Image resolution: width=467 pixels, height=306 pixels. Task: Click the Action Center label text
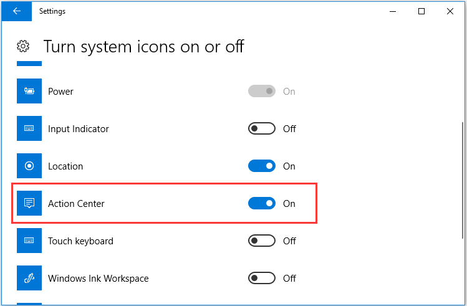coord(76,204)
